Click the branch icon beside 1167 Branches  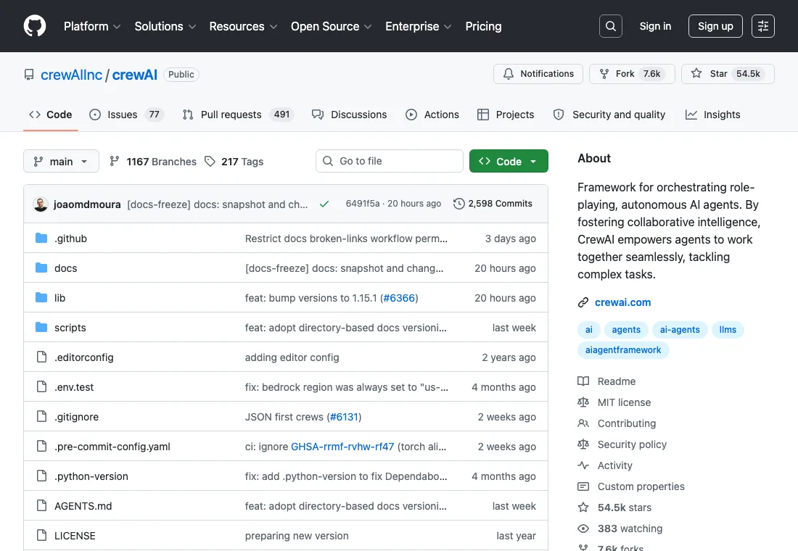coord(115,161)
